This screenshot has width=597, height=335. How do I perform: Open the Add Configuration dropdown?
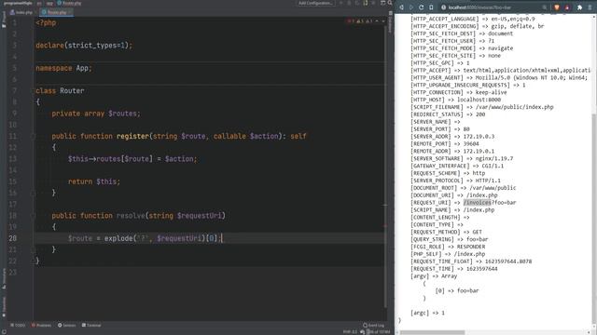pos(315,3)
